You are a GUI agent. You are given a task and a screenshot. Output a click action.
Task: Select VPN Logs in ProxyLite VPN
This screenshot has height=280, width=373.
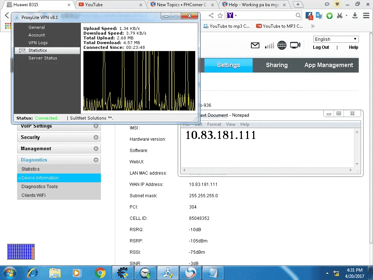tap(38, 43)
